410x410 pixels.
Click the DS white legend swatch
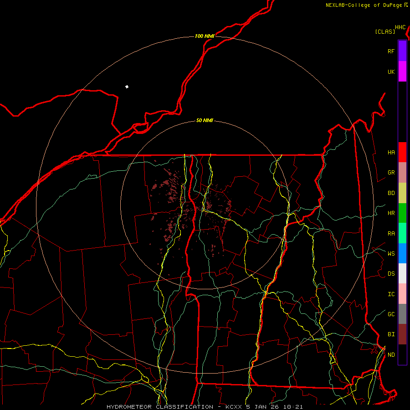402,273
